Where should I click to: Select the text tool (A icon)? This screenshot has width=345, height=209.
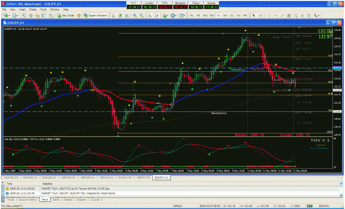(302, 15)
